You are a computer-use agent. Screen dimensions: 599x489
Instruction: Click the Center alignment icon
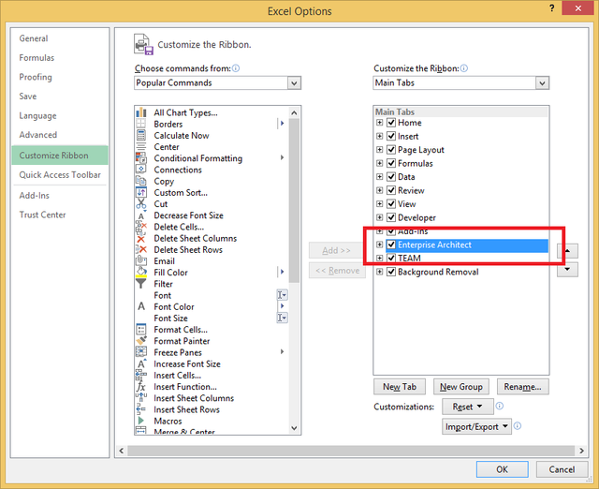(x=141, y=147)
